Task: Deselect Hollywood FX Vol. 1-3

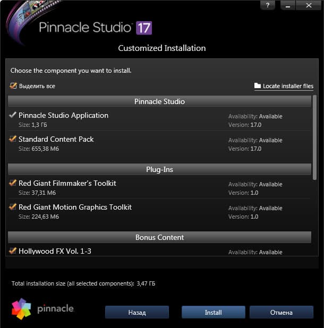Action: tap(13, 251)
